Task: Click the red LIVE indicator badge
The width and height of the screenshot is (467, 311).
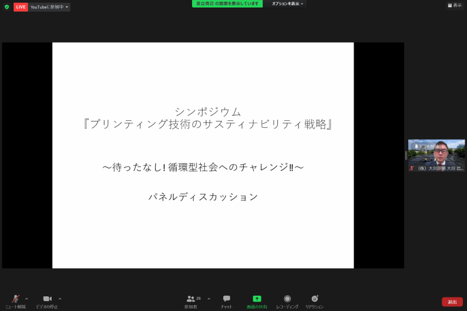Action: point(21,7)
